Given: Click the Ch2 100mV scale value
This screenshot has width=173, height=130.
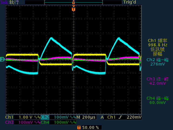Looking at the screenshot, I should click(x=61, y=117).
